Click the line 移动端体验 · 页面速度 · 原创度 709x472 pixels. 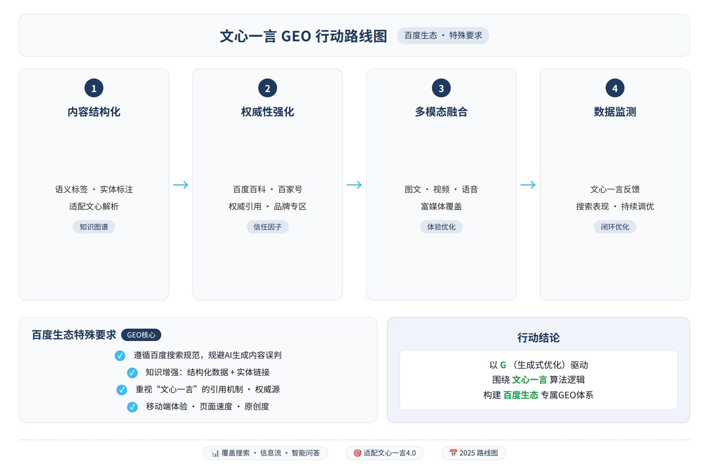207,407
